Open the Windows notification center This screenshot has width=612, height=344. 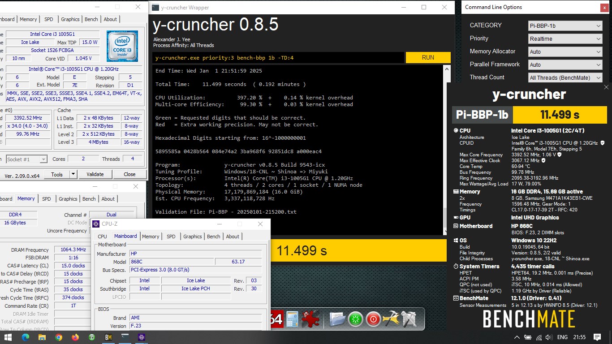click(x=597, y=337)
